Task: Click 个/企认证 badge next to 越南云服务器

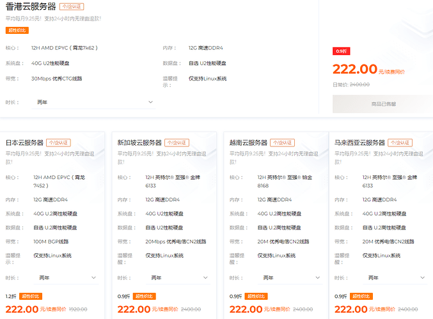Action: tap(282, 143)
